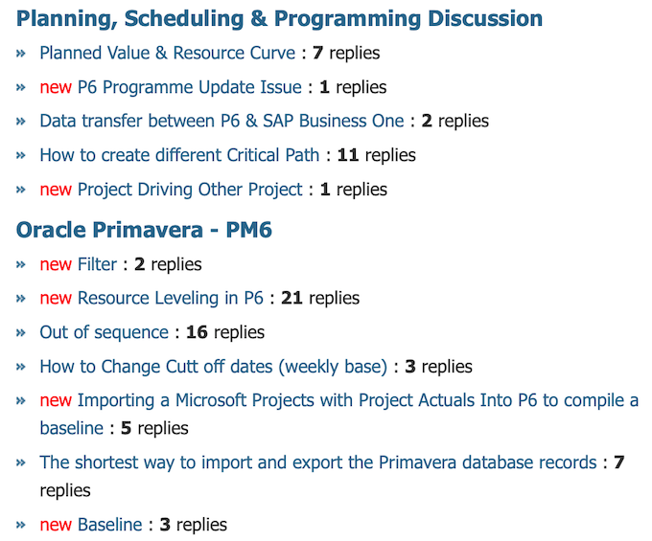Click the Oracle Primavera - PM6 heading
Screen dimensions: 652x541
click(144, 230)
